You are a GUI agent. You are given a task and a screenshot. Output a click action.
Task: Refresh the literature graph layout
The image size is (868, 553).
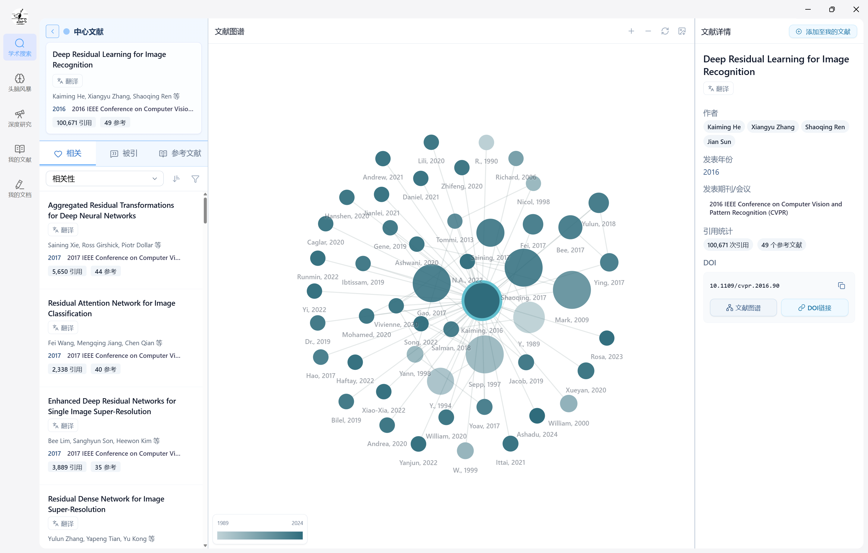point(665,31)
